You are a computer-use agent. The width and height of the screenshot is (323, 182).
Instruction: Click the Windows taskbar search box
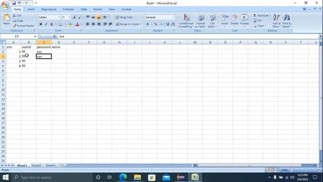pyautogui.click(x=52, y=177)
